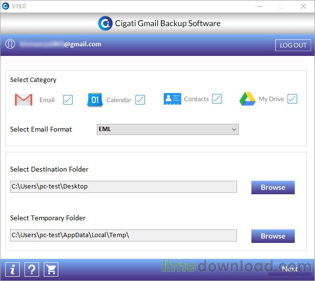Click the title bar app icon
The height and width of the screenshot is (281, 315).
5,6
